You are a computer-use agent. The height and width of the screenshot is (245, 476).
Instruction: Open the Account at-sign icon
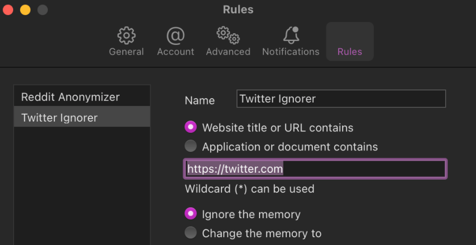[x=175, y=36]
